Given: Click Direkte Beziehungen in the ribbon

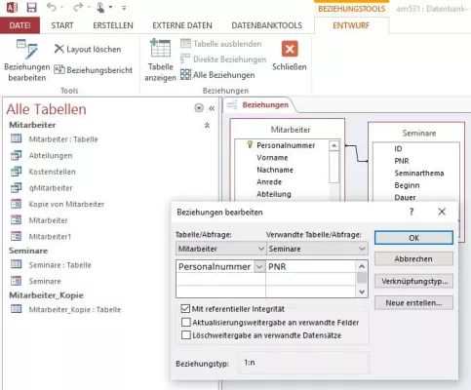Looking at the screenshot, I should coord(223,59).
